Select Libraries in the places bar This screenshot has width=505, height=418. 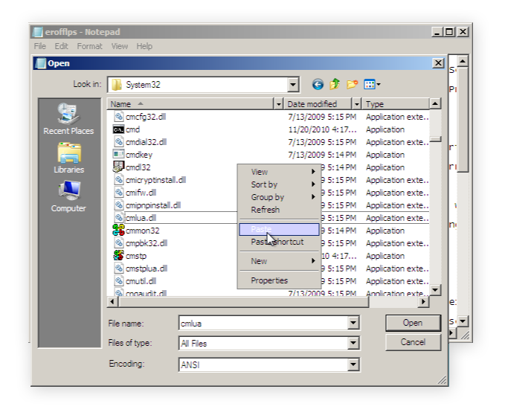coord(68,158)
